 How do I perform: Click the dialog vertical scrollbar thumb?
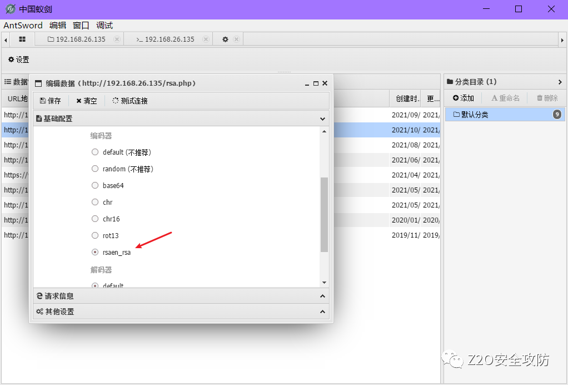(x=324, y=214)
